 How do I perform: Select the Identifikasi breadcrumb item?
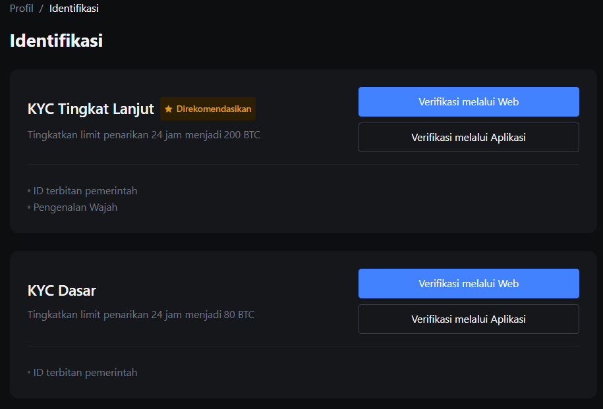[x=74, y=8]
